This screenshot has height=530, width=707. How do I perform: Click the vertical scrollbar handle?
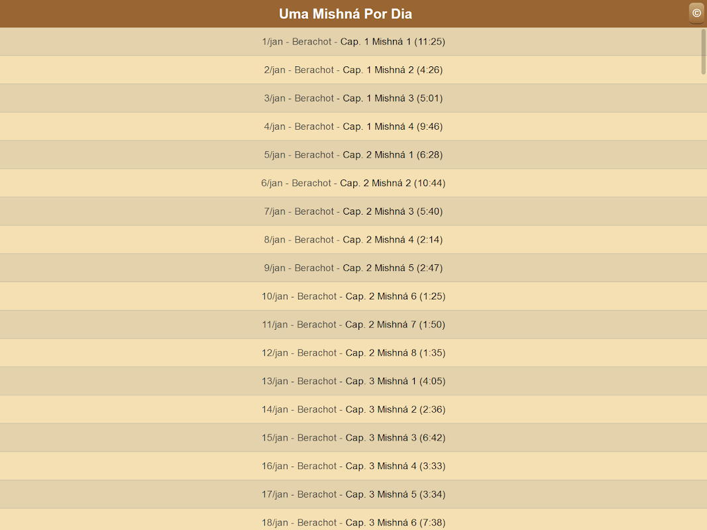[704, 52]
